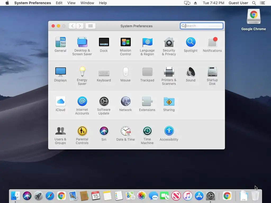Open the Sharing preferences pane
Viewport: 271px width, 203px height.
[x=169, y=104]
